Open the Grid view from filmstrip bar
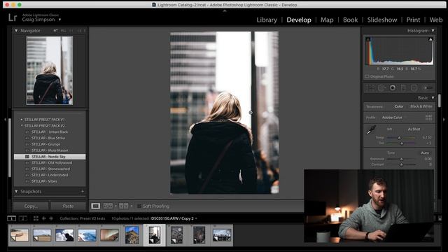The width and height of the screenshot is (448, 252). coord(36,218)
